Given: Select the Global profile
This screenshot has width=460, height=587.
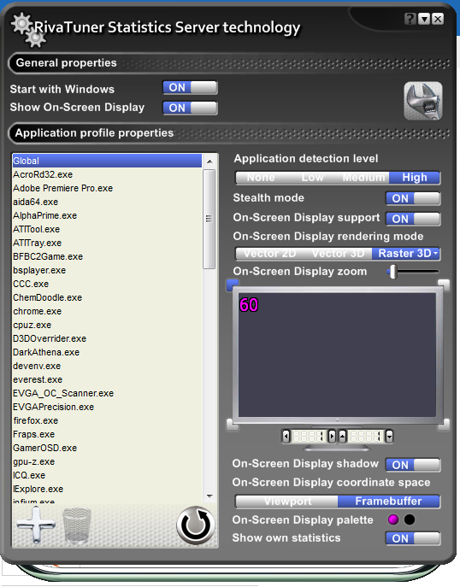Looking at the screenshot, I should (107, 161).
